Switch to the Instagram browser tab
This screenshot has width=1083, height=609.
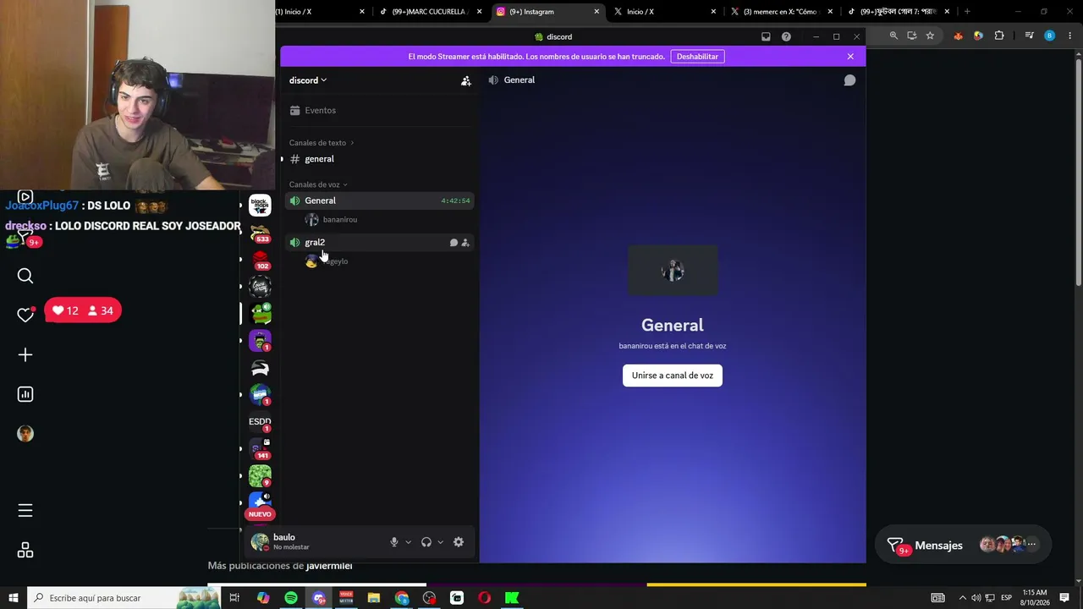pos(547,12)
